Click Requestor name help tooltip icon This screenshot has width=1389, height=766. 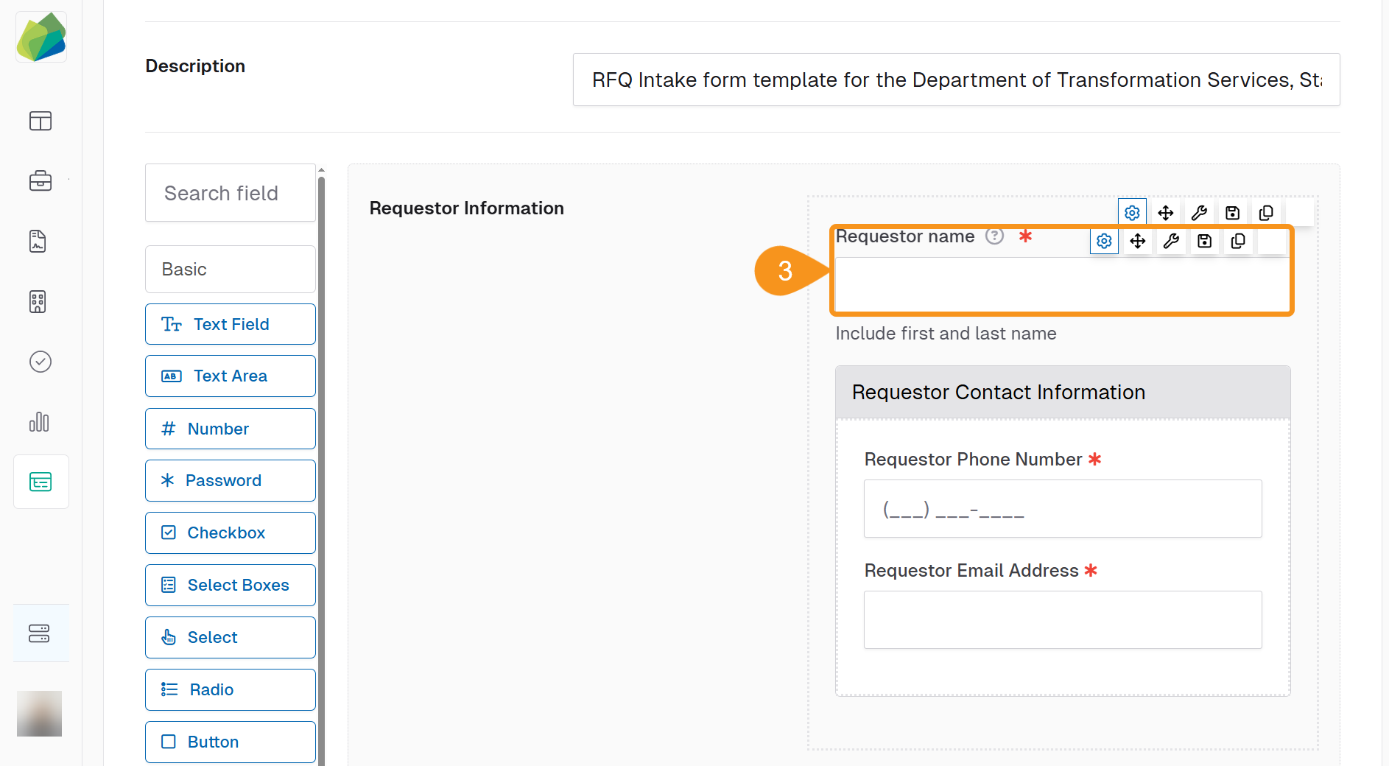click(x=994, y=236)
